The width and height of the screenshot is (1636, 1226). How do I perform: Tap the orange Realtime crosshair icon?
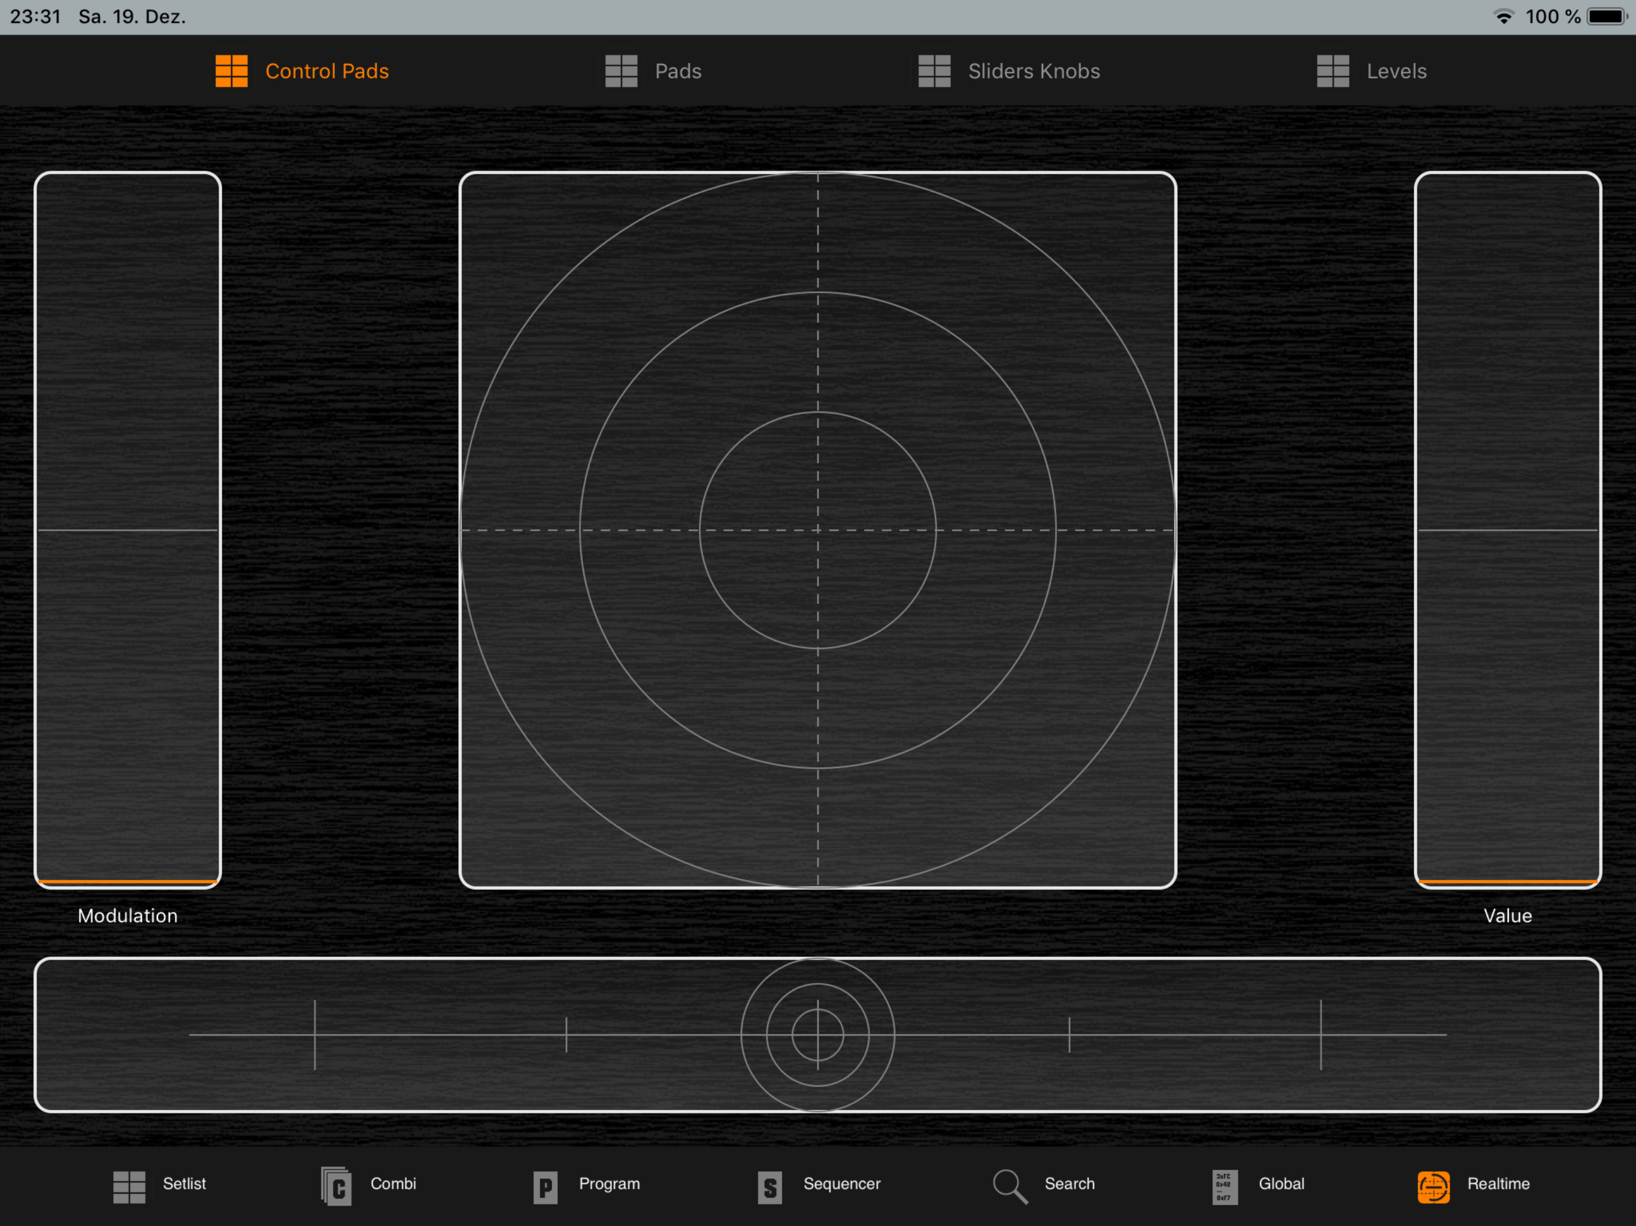1434,1187
